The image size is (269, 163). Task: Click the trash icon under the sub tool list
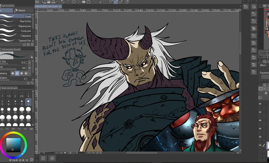32,45
